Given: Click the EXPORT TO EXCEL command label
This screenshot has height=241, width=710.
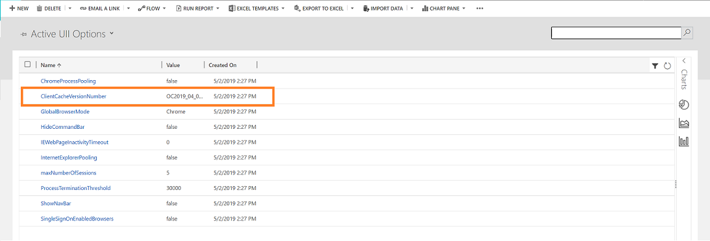Looking at the screenshot, I should pyautogui.click(x=323, y=9).
